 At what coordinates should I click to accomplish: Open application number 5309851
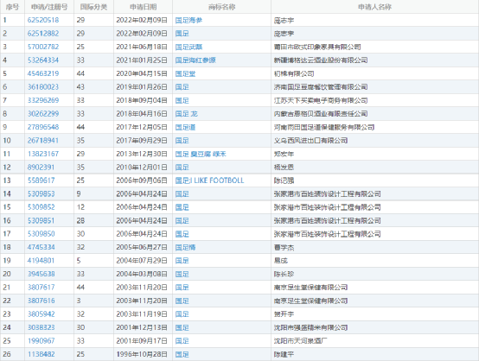41,220
